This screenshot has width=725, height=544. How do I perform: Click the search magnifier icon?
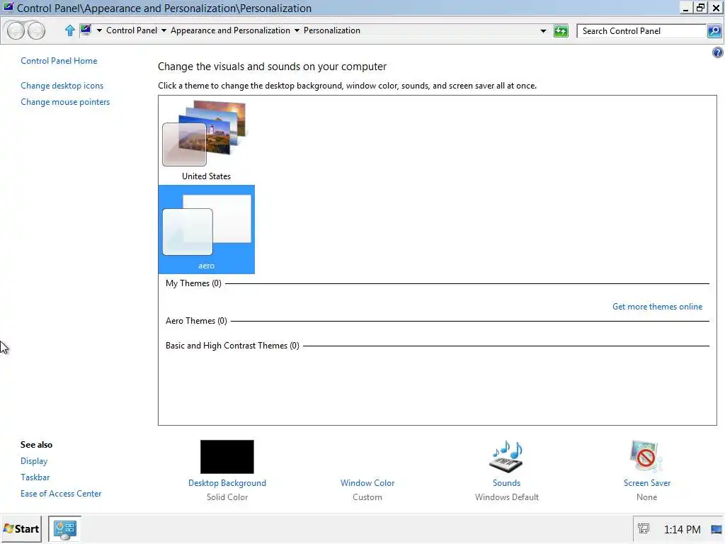714,31
